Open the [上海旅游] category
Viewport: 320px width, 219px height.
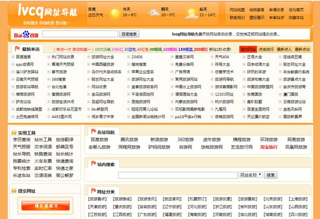coord(298,199)
